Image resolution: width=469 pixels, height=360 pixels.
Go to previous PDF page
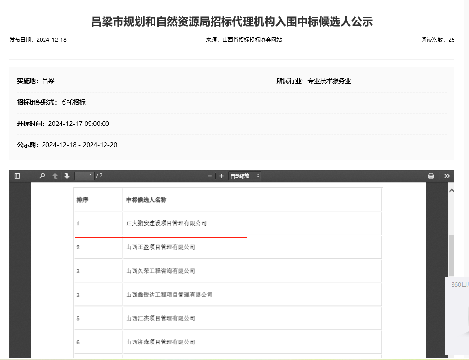(55, 176)
